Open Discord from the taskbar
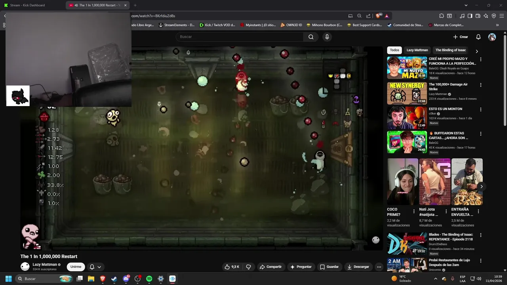Viewport: 507px width, 285px height. click(x=126, y=279)
